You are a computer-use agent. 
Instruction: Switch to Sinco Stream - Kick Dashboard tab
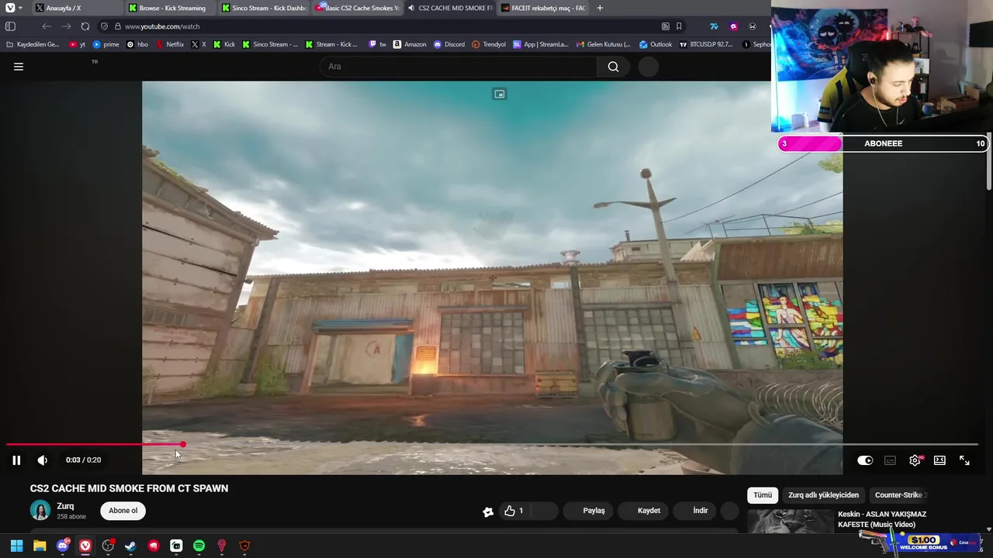pyautogui.click(x=262, y=8)
